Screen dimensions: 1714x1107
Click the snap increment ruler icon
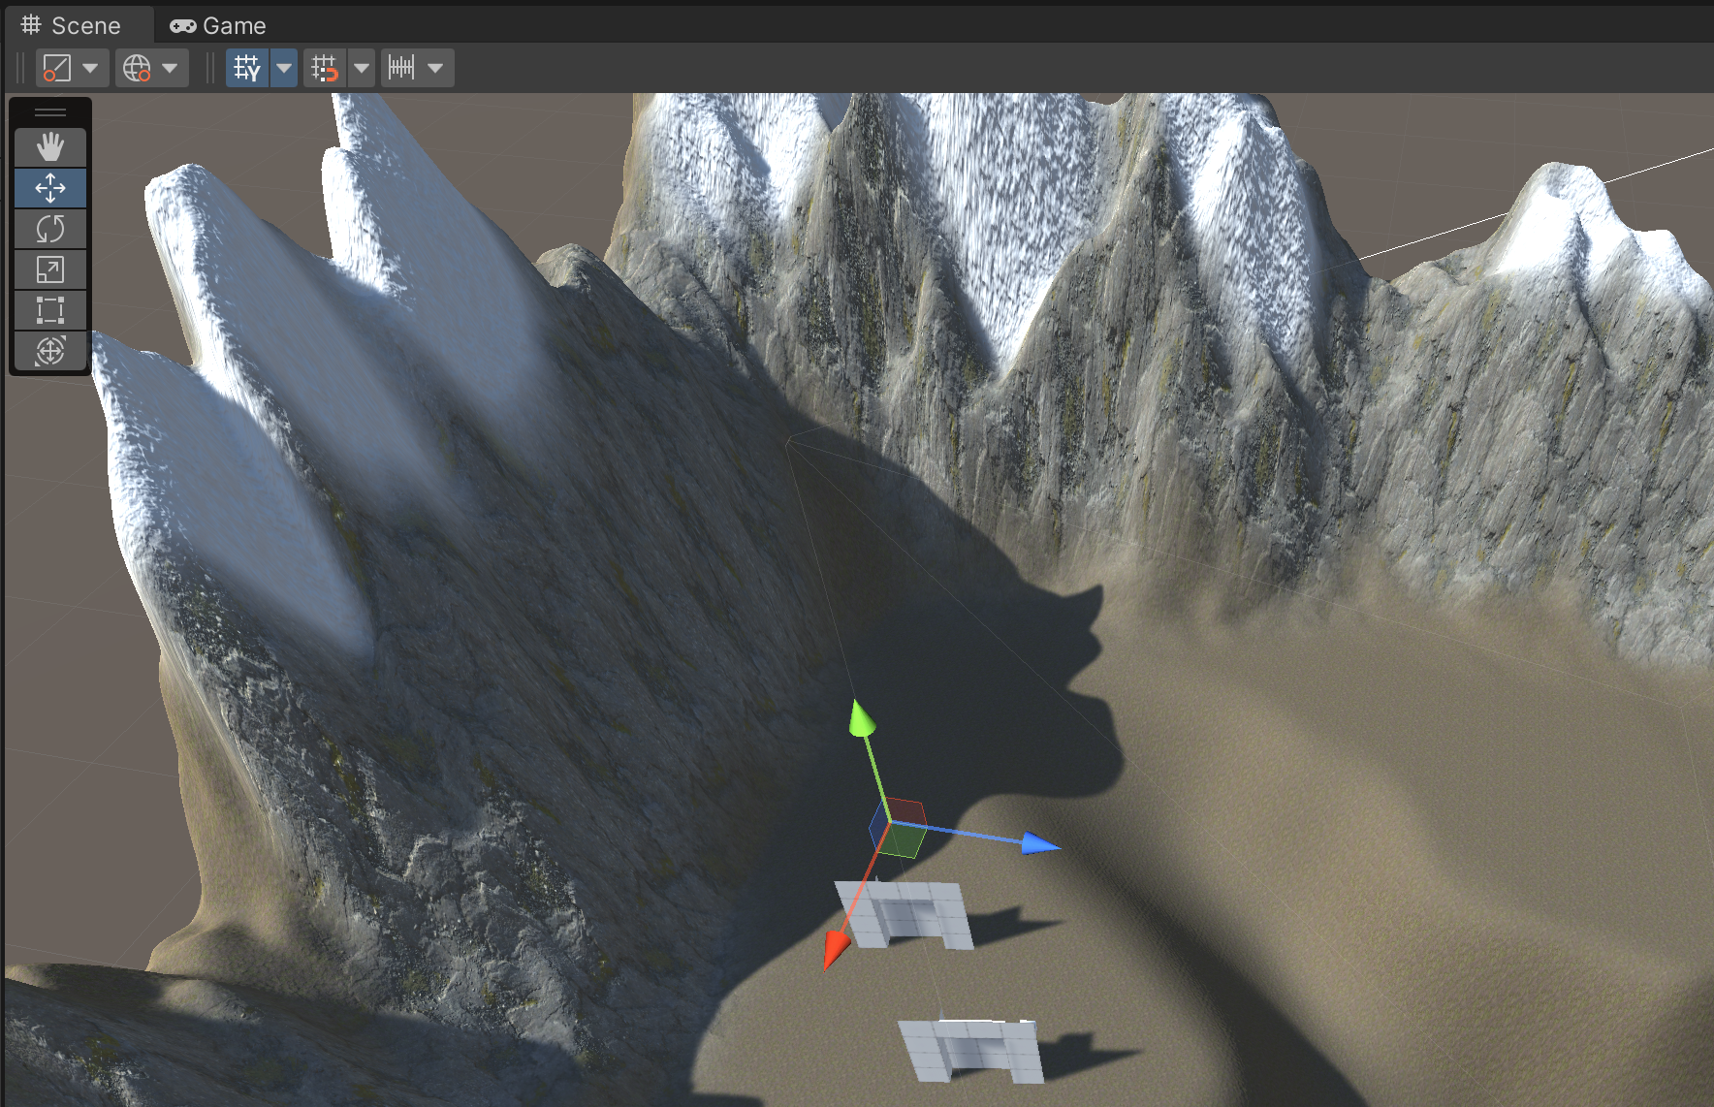[401, 68]
